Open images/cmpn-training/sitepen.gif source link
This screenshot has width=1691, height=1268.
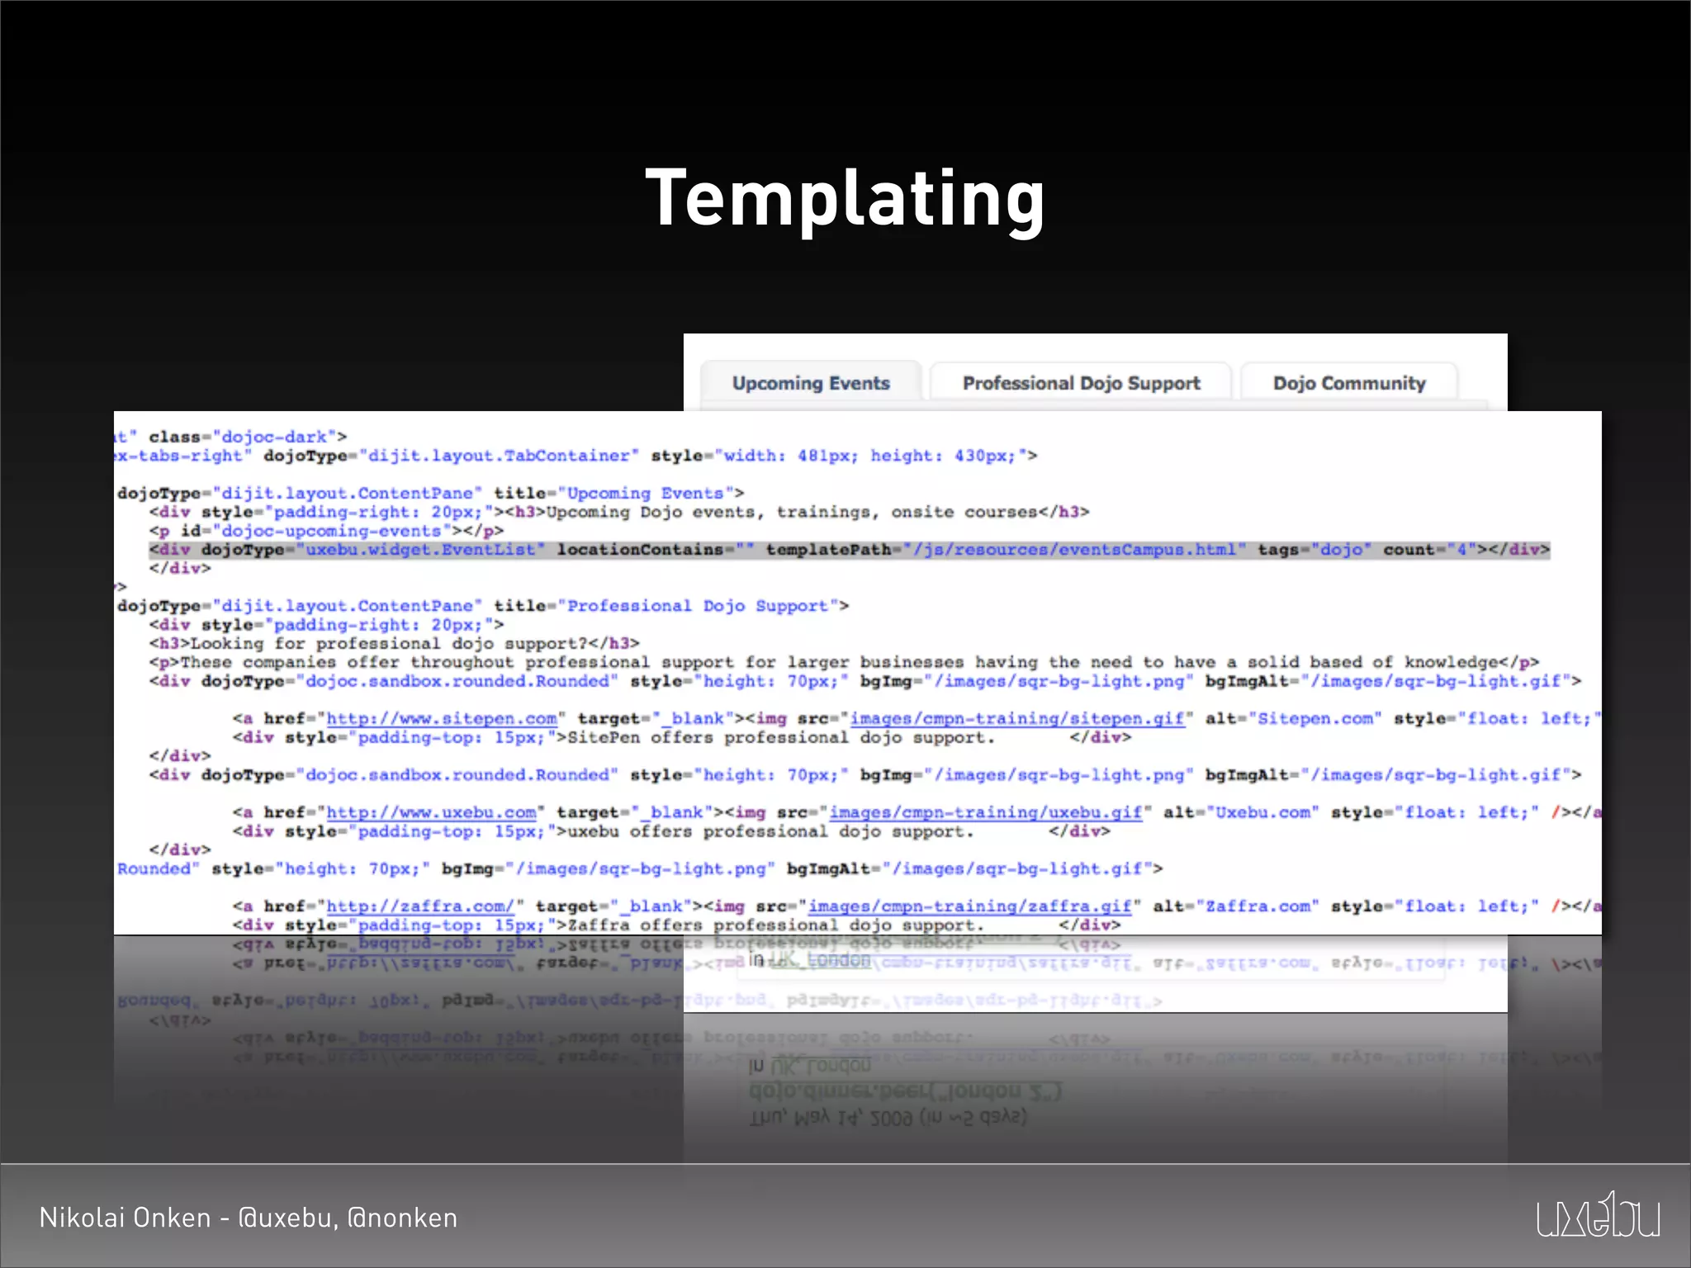click(1017, 718)
